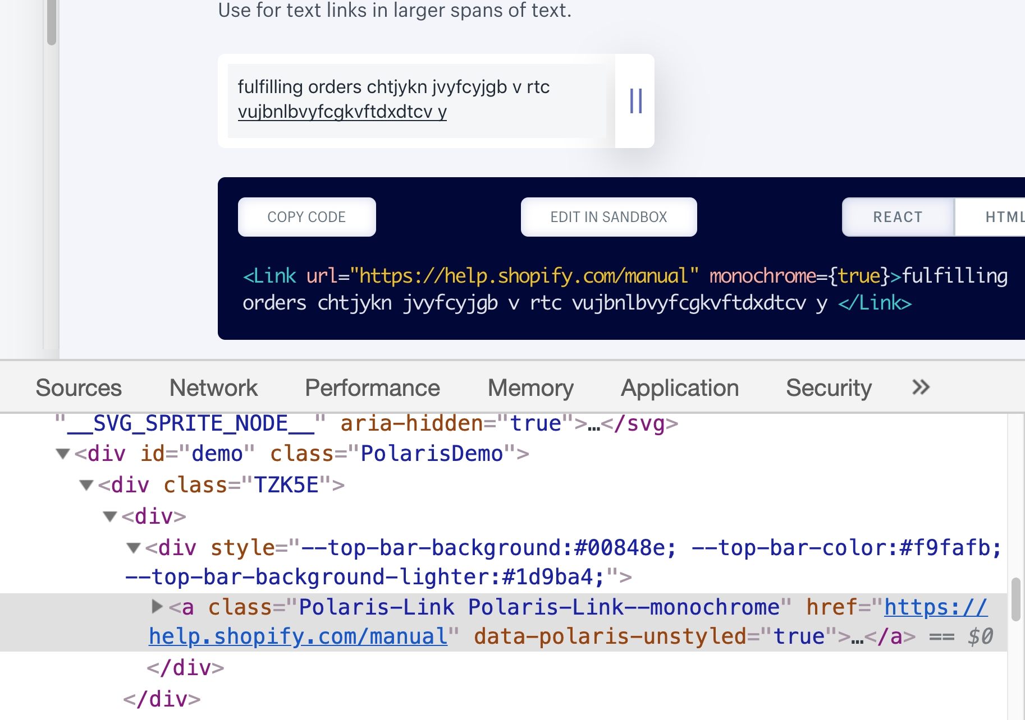
Task: Select the svg aria-hidden element line
Action: tap(367, 423)
